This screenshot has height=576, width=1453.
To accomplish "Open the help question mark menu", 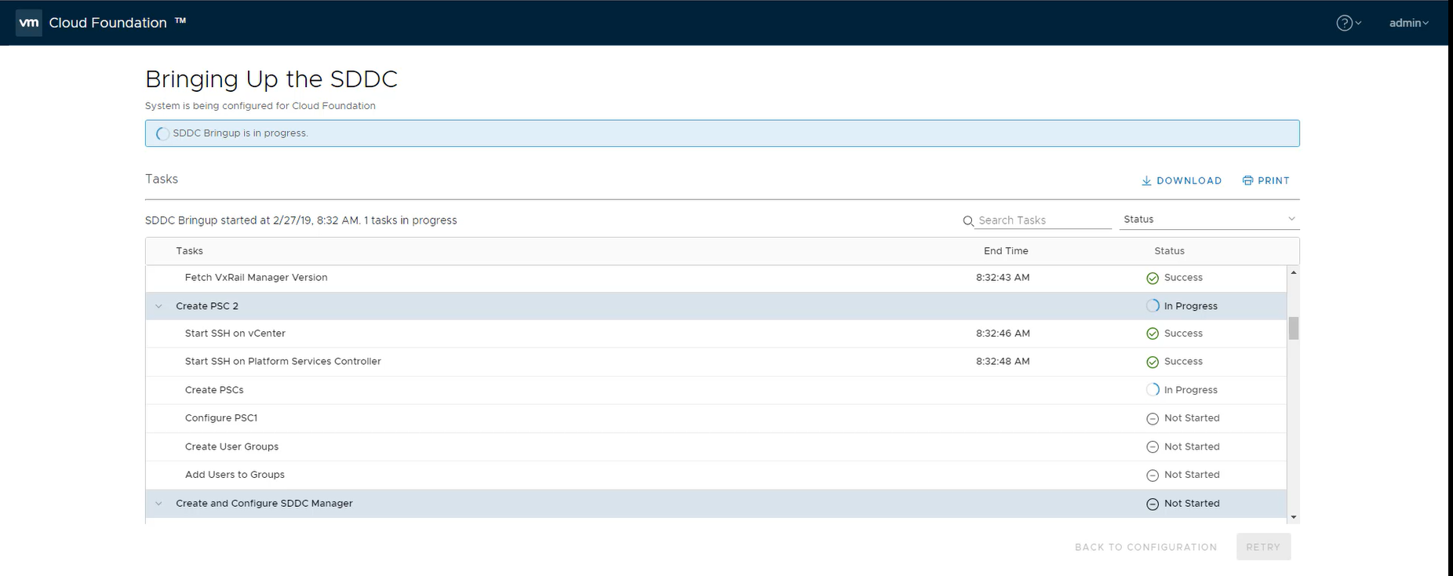I will click(x=1344, y=23).
